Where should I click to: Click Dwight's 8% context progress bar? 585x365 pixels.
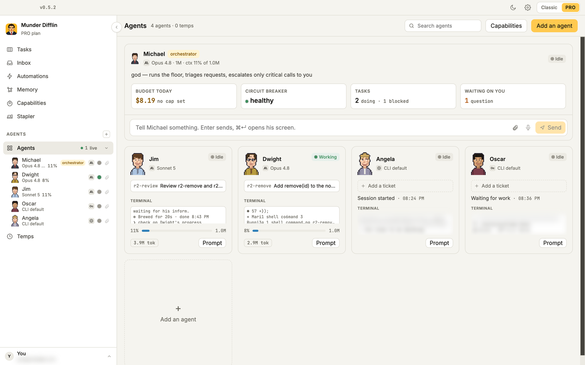point(289,231)
